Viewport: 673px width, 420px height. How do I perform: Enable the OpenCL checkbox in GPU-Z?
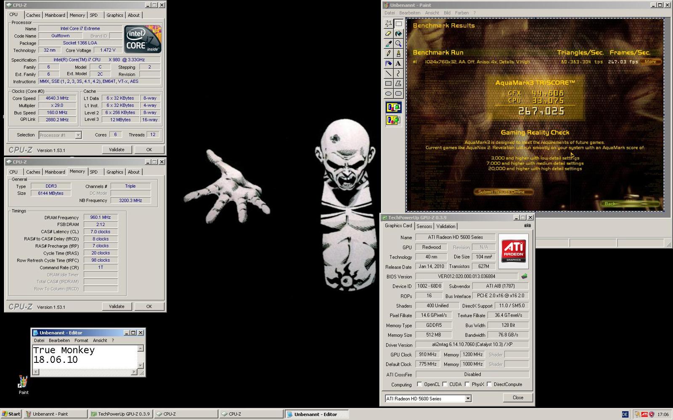click(x=419, y=384)
